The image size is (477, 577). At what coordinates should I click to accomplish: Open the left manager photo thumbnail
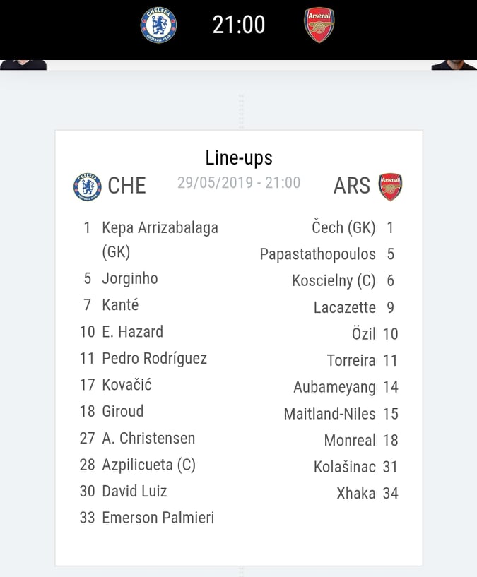tap(23, 65)
